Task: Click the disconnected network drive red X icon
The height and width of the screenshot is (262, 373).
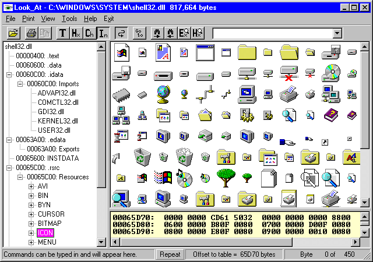Action: pos(289,73)
